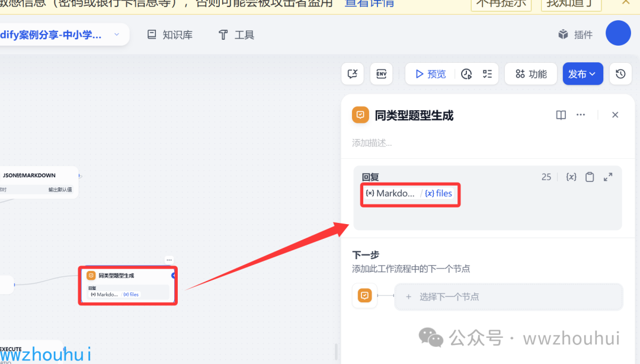The height and width of the screenshot is (364, 640).
Task: Open the 知识库 knowledge base tab
Action: tap(170, 35)
